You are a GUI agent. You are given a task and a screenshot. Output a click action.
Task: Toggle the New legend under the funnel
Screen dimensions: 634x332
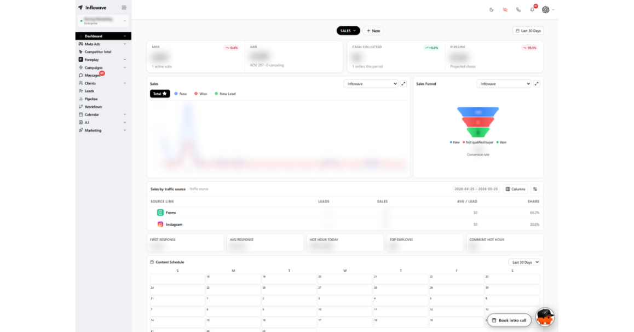click(x=455, y=142)
